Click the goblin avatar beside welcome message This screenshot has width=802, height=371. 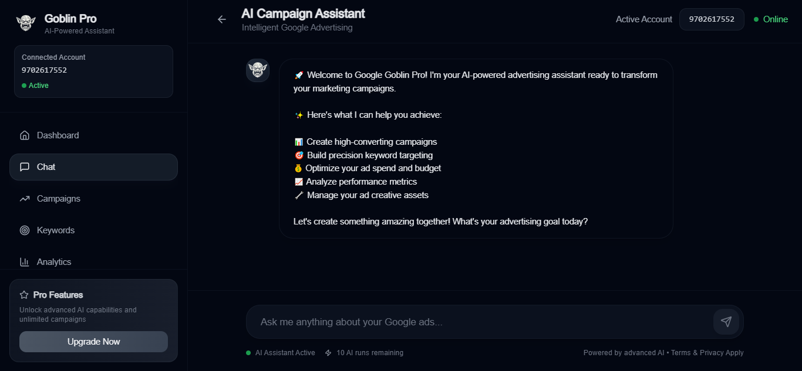(x=258, y=70)
